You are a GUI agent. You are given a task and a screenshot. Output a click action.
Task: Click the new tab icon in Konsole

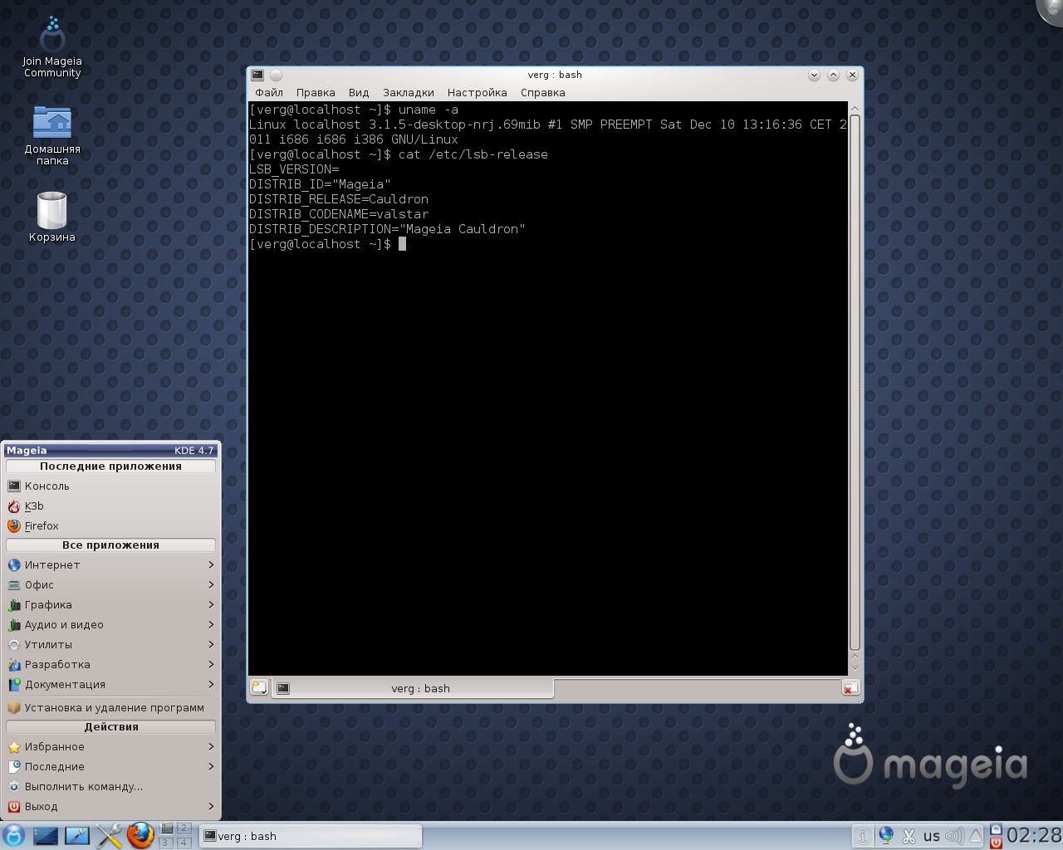coord(259,688)
